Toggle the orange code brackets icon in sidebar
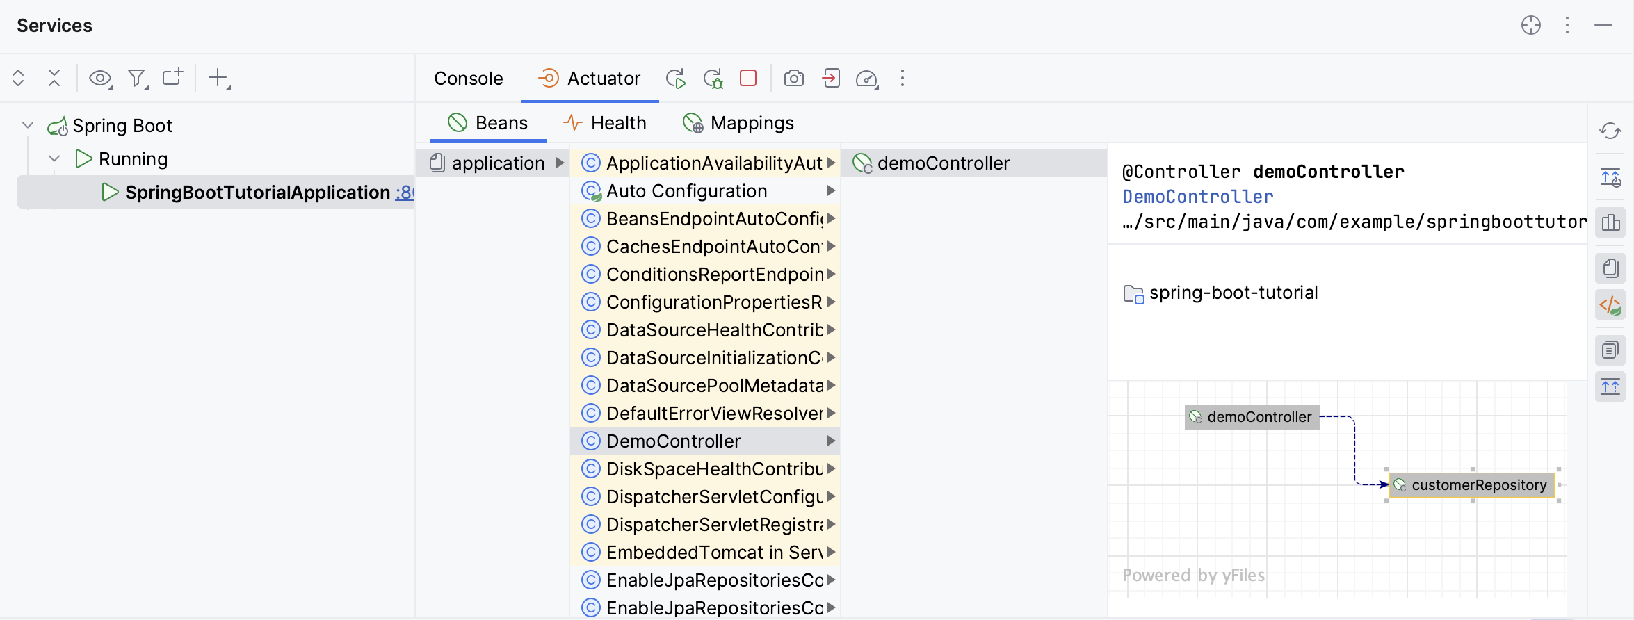The image size is (1634, 620). (x=1610, y=304)
